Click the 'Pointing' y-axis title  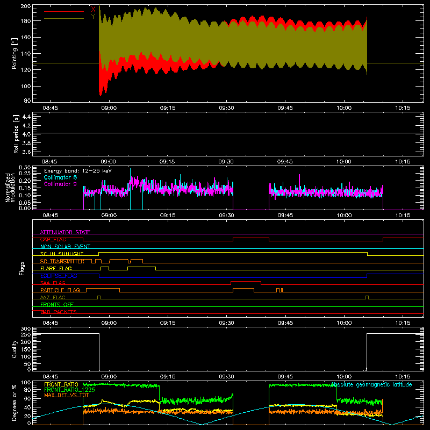click(15, 53)
